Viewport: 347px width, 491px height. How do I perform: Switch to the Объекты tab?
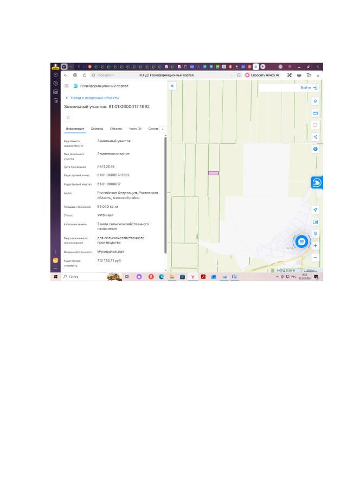pyautogui.click(x=116, y=129)
